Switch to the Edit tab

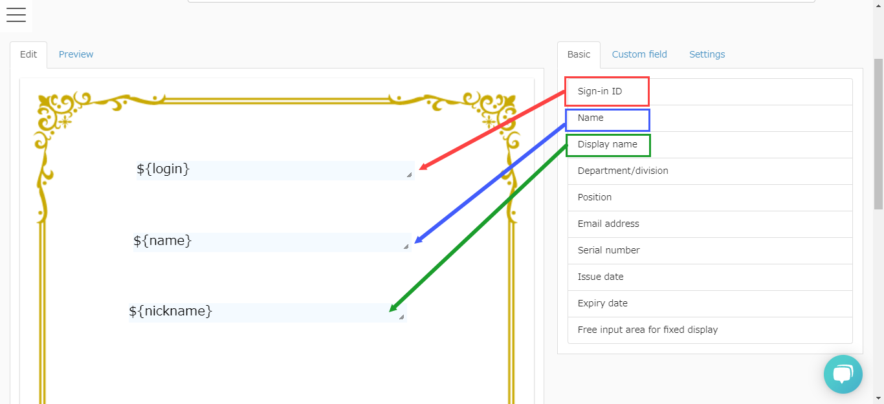28,54
